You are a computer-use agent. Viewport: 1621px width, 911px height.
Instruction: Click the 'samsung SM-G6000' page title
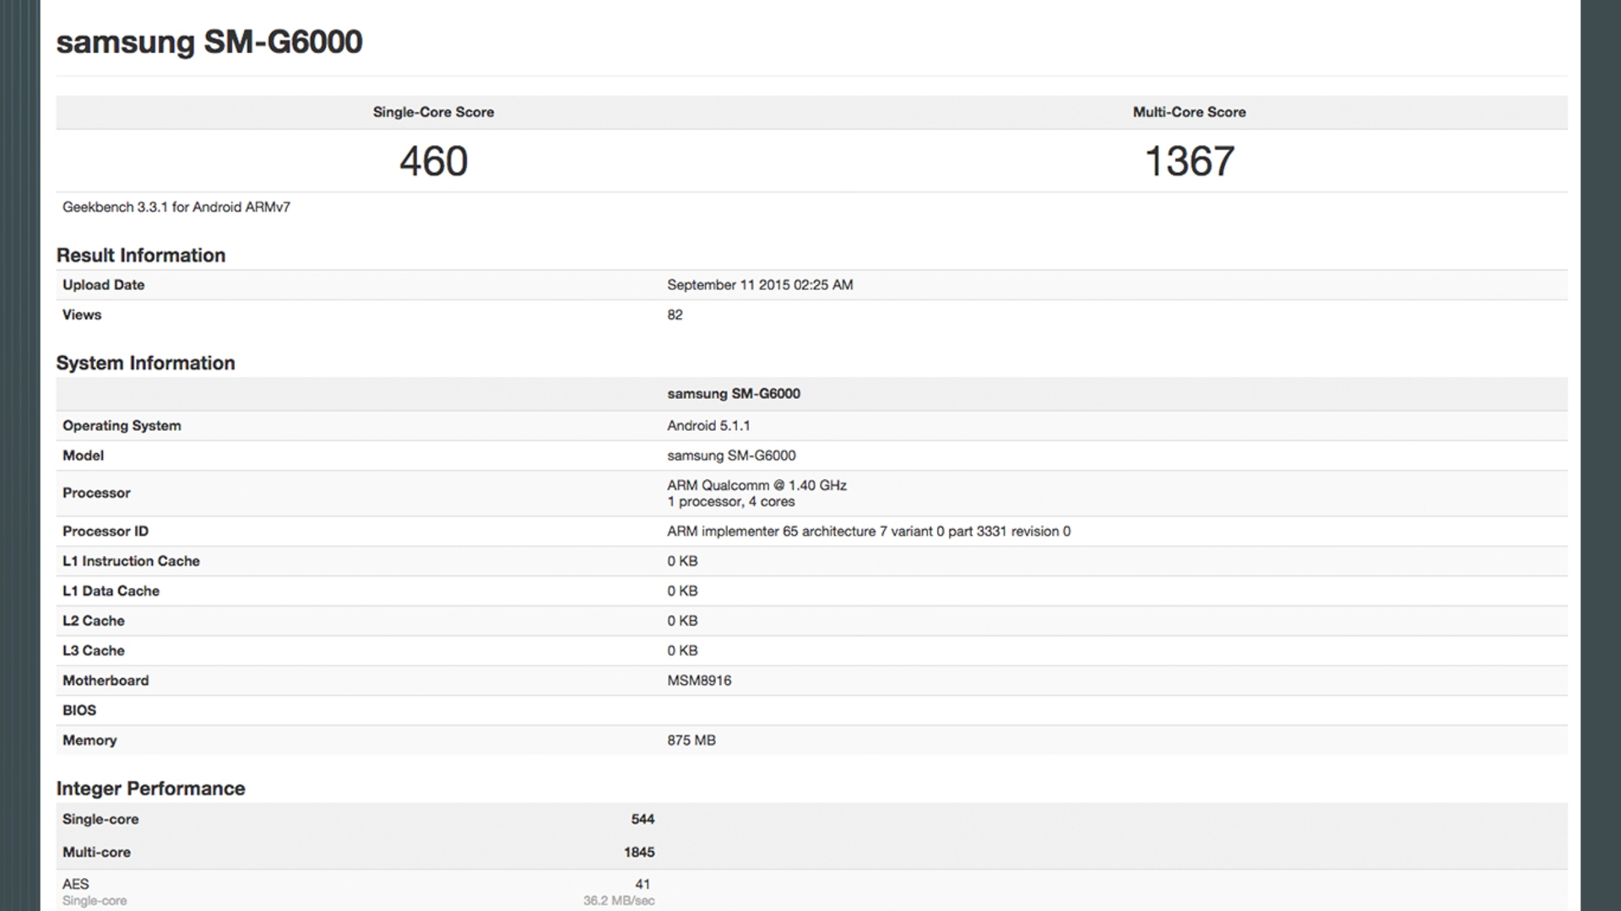pyautogui.click(x=209, y=42)
